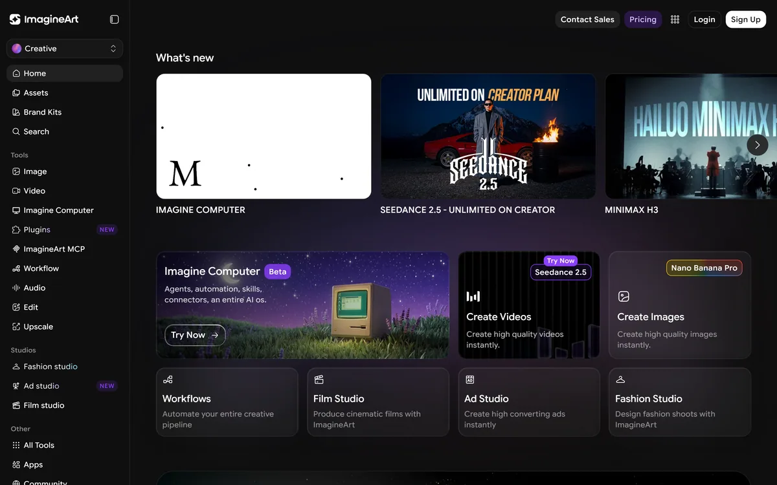Click the Create Videos bars icon
This screenshot has width=777, height=485.
pos(473,296)
